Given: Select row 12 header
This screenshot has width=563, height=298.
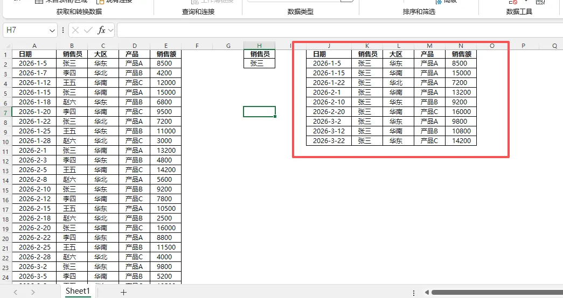Looking at the screenshot, I should click(x=6, y=161).
